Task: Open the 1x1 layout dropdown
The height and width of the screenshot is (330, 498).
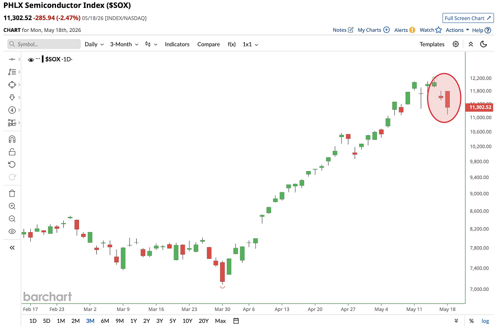Action: coord(250,44)
